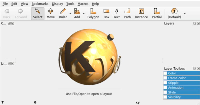
Task: Expand the Add tool dropdown arrow
Action: (x=84, y=14)
